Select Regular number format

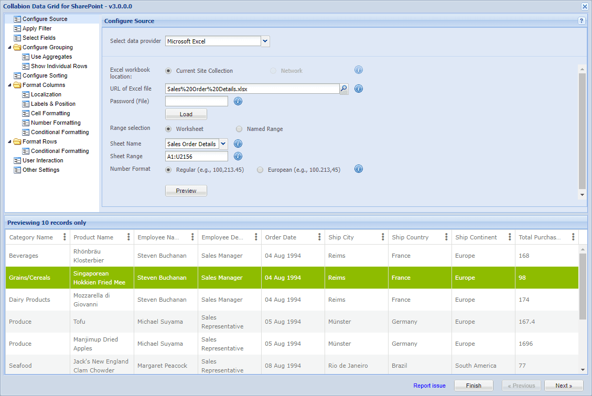pyautogui.click(x=168, y=170)
